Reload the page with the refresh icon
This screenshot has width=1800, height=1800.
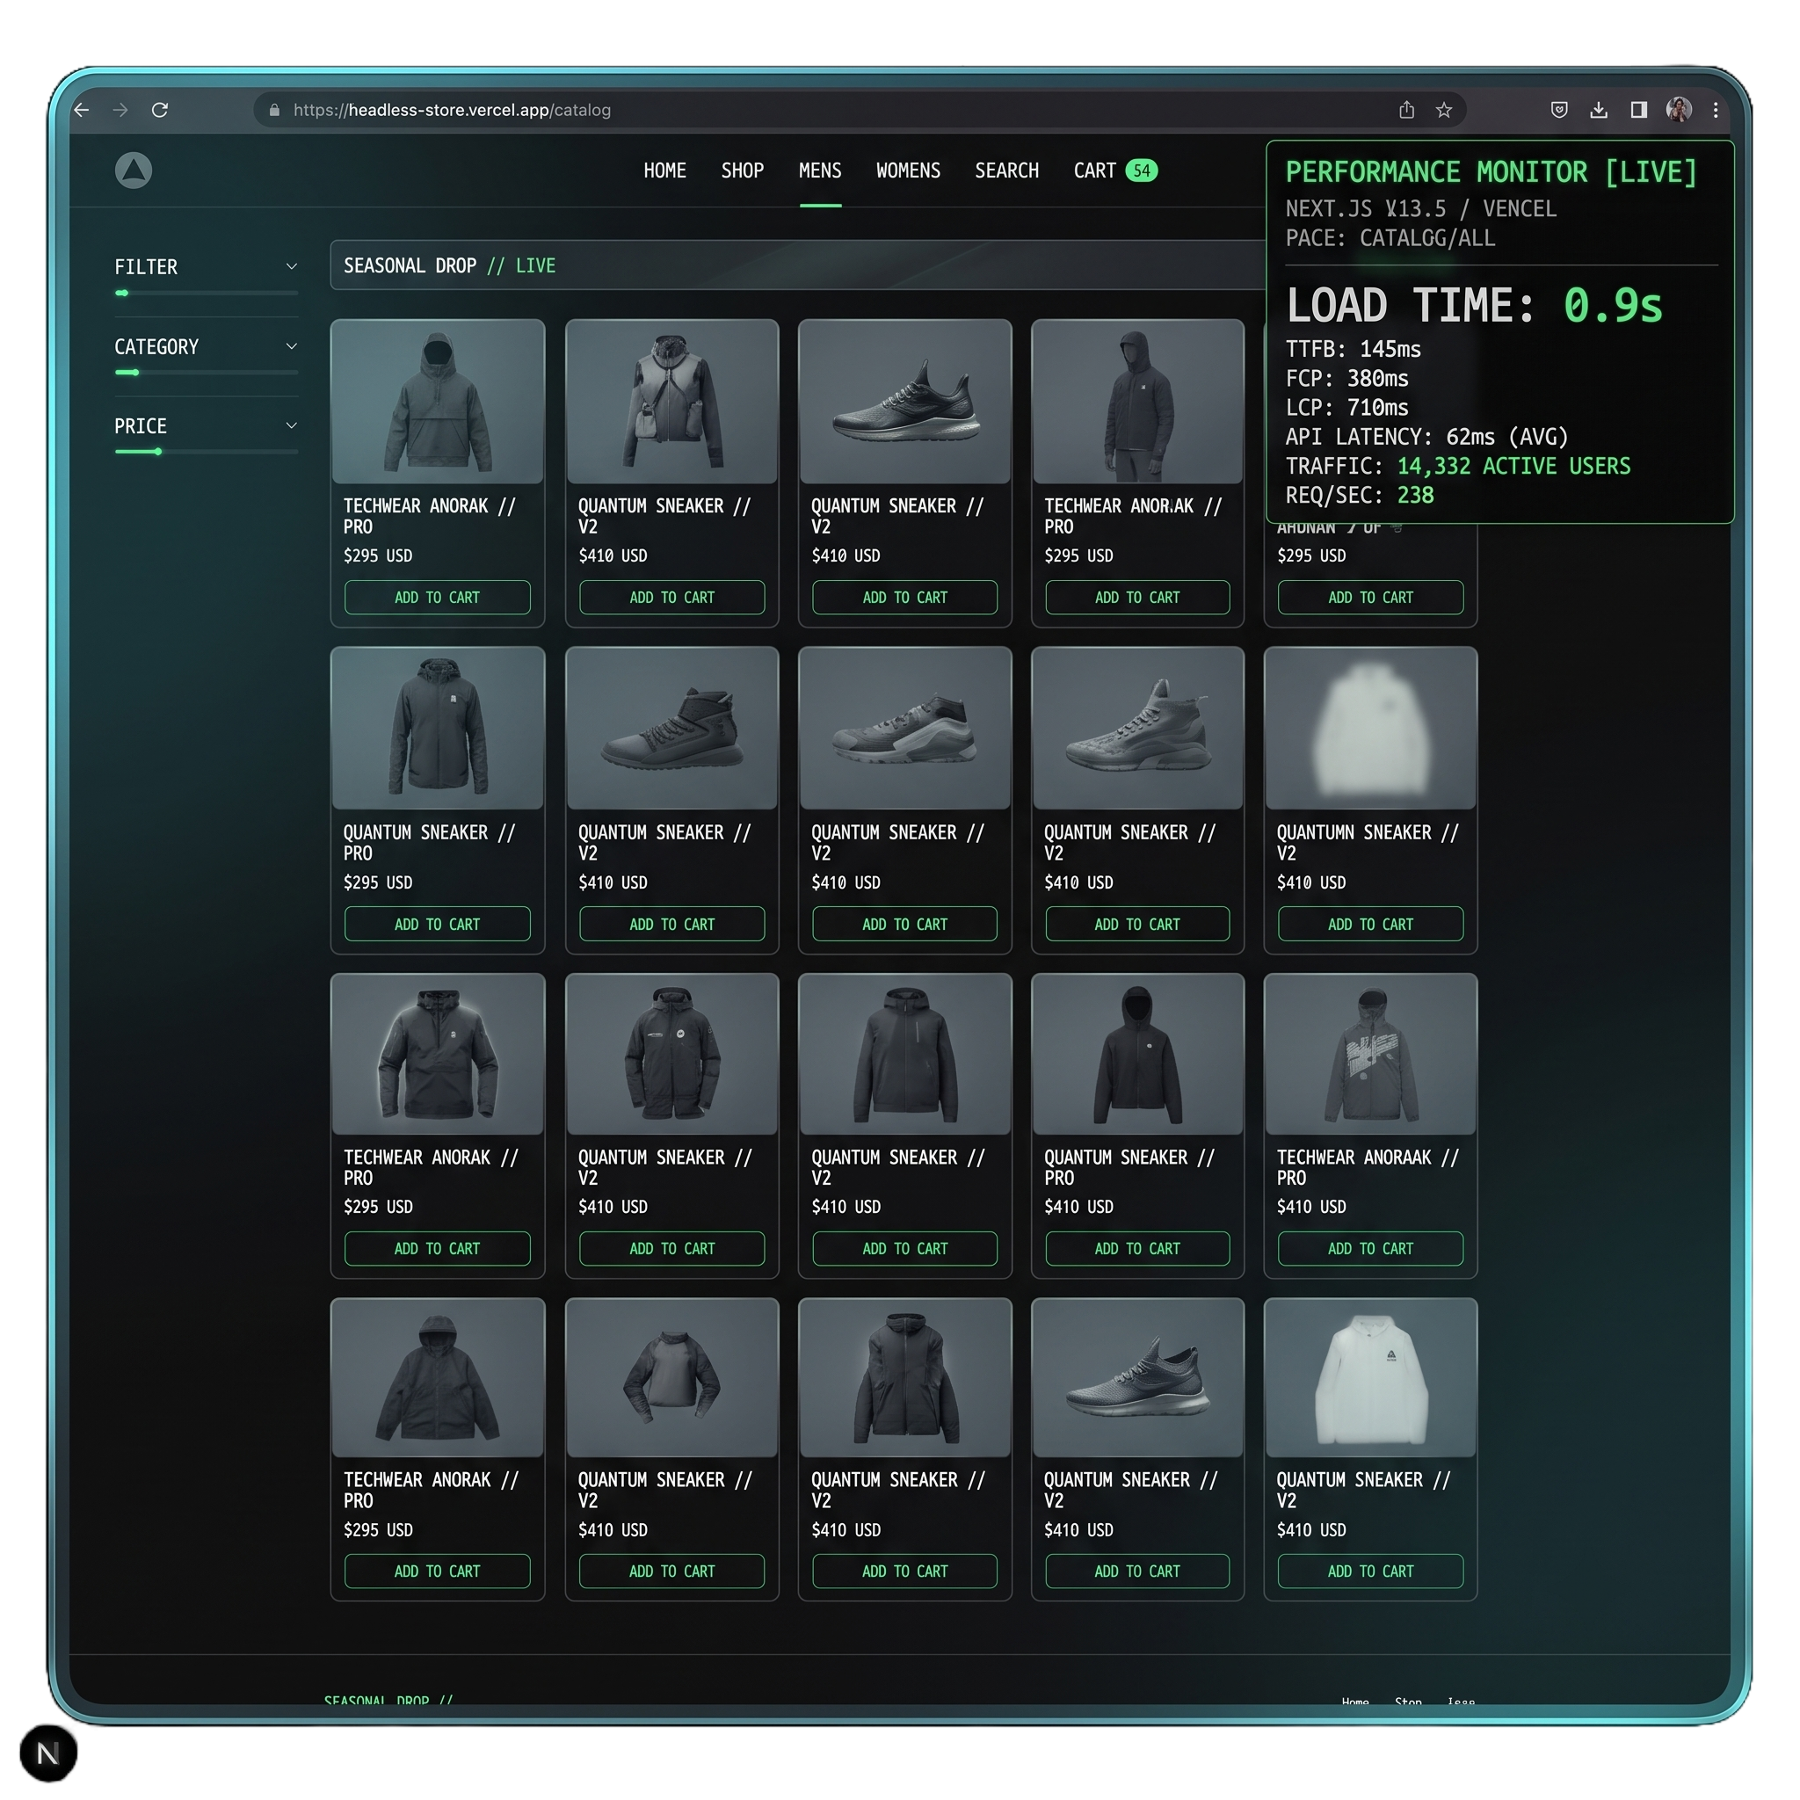(x=160, y=110)
